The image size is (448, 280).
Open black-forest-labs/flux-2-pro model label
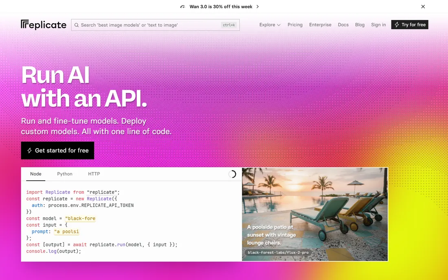pyautogui.click(x=278, y=253)
